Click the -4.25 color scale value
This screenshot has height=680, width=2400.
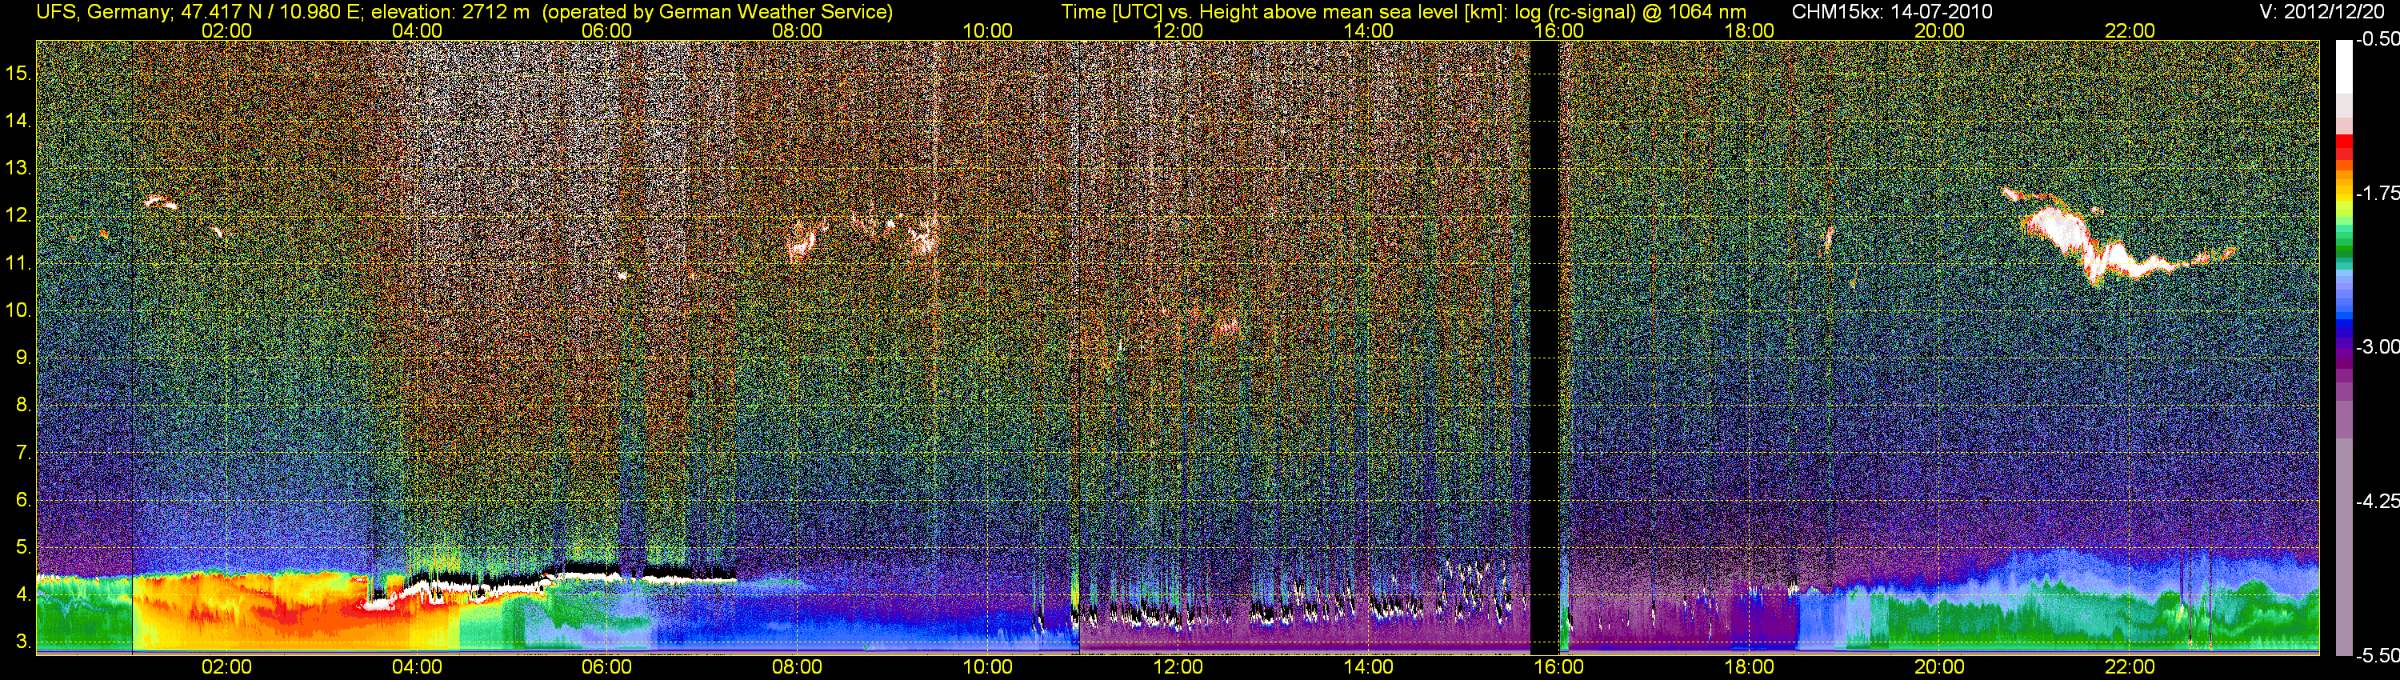(x=2377, y=501)
